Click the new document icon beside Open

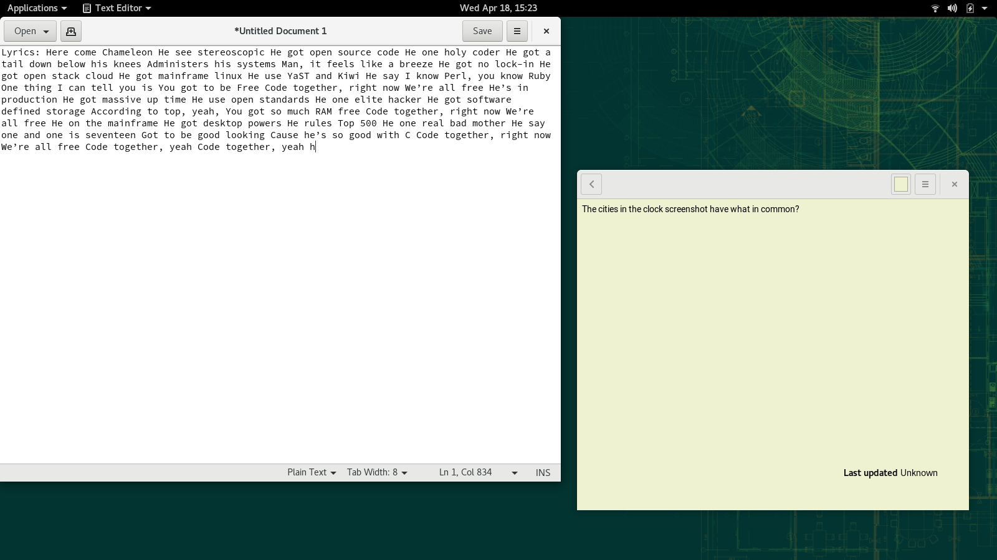pos(71,31)
